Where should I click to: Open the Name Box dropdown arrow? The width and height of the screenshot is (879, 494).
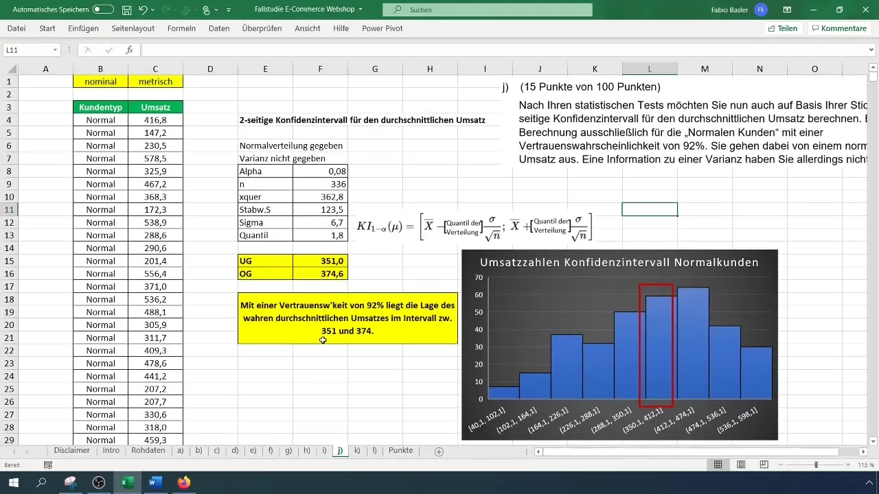coord(55,50)
